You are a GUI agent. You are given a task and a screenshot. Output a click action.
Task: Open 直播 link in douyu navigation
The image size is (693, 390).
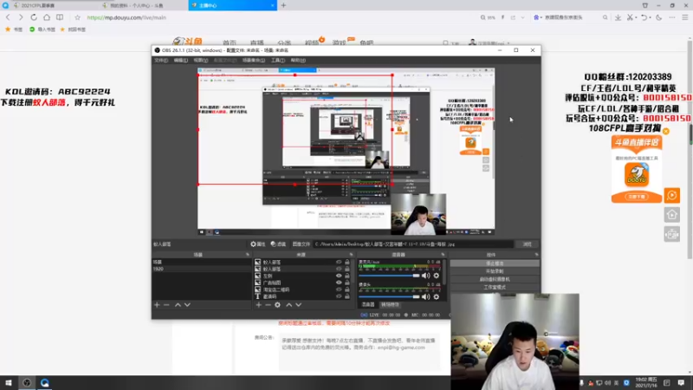(x=256, y=42)
